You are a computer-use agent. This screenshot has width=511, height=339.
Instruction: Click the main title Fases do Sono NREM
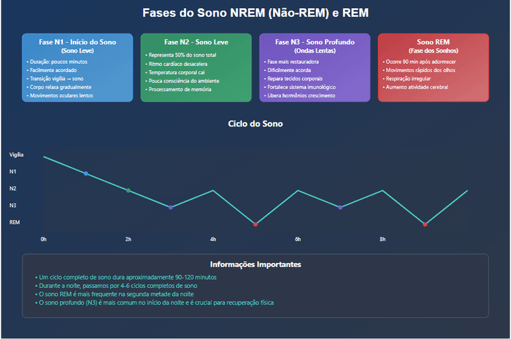coord(255,13)
